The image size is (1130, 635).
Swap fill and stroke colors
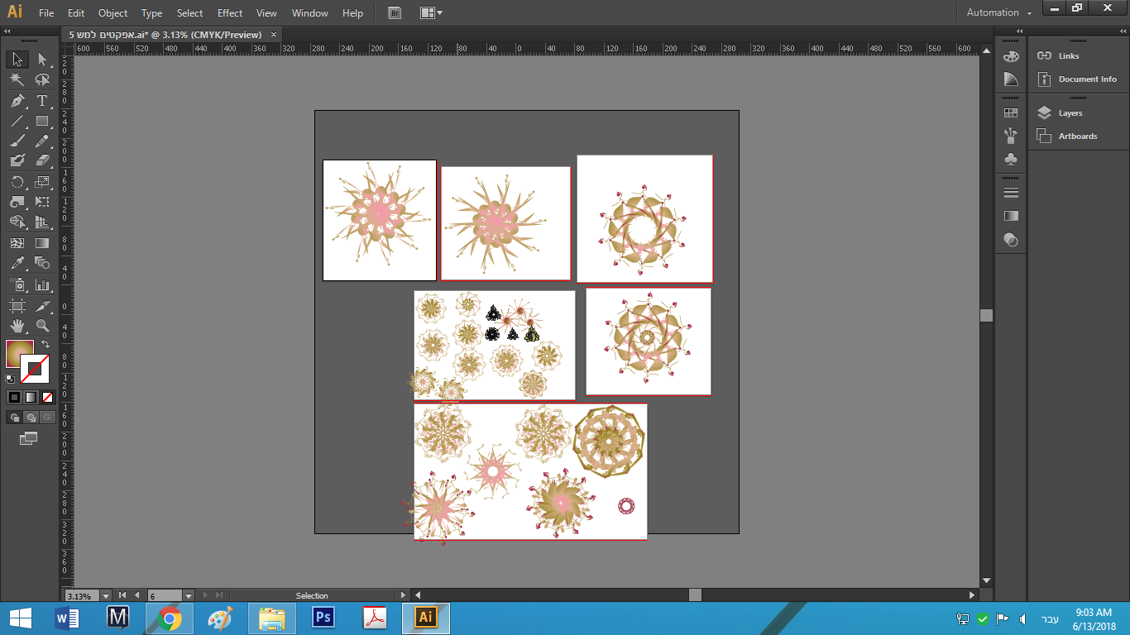point(45,344)
